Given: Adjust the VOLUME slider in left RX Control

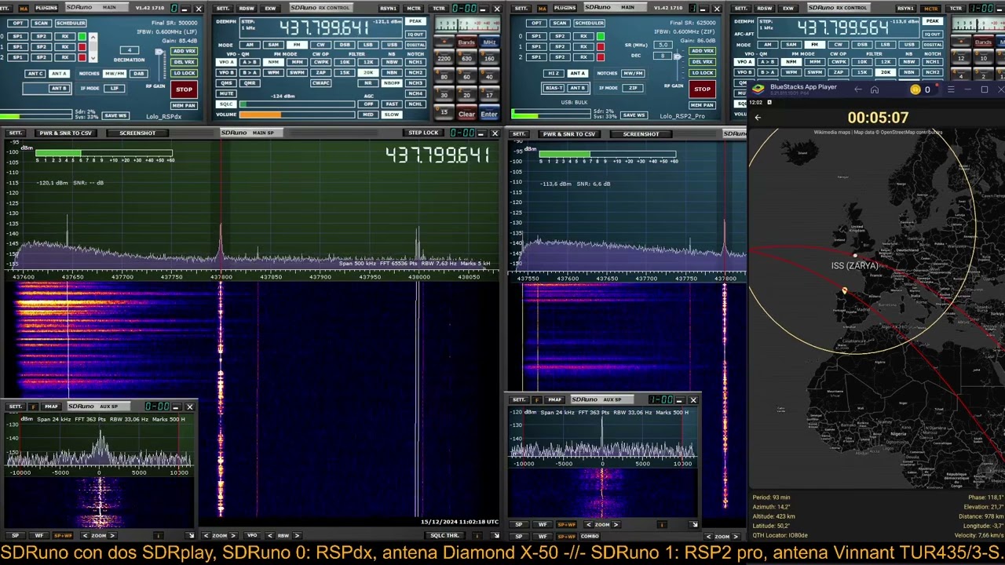Looking at the screenshot, I should pos(298,115).
